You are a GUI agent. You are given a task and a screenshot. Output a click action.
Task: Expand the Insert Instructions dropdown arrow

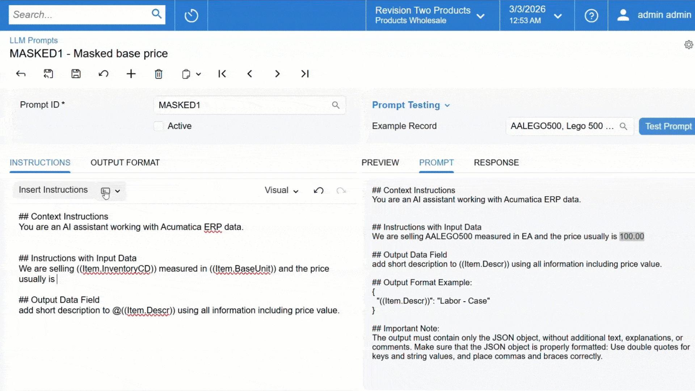pyautogui.click(x=118, y=191)
